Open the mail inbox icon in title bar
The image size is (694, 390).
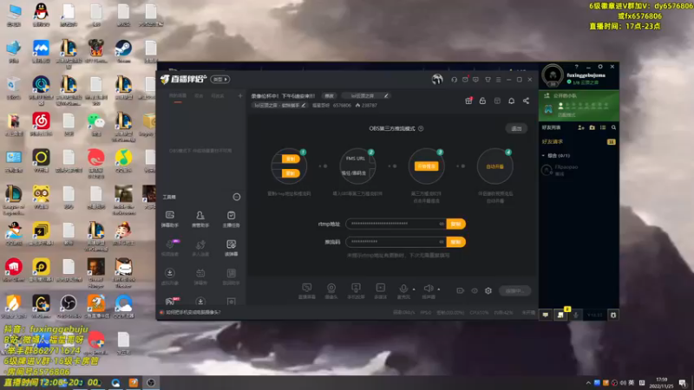pyautogui.click(x=465, y=80)
